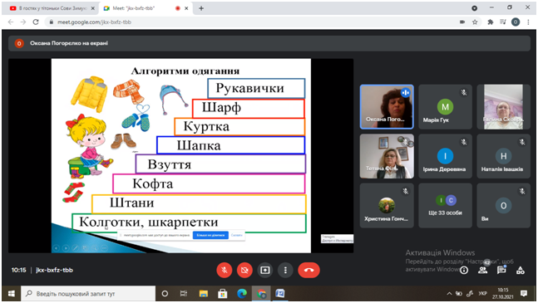This screenshot has height=303, width=538.
Task: Open Microsoft Store from the taskbar
Action: [x=223, y=294]
